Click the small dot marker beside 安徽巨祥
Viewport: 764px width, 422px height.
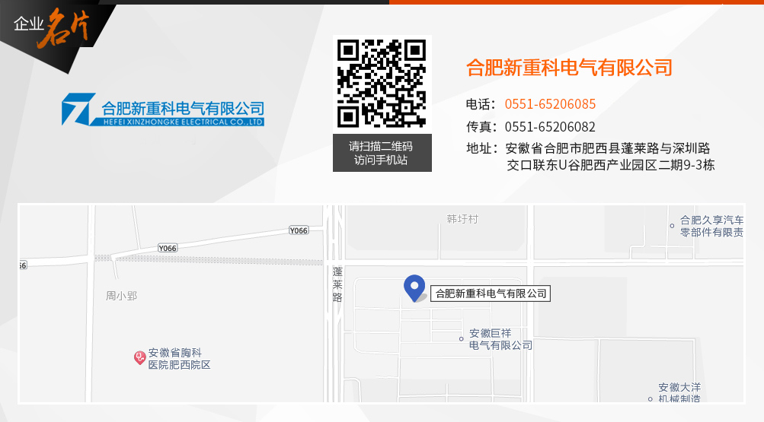click(x=461, y=339)
